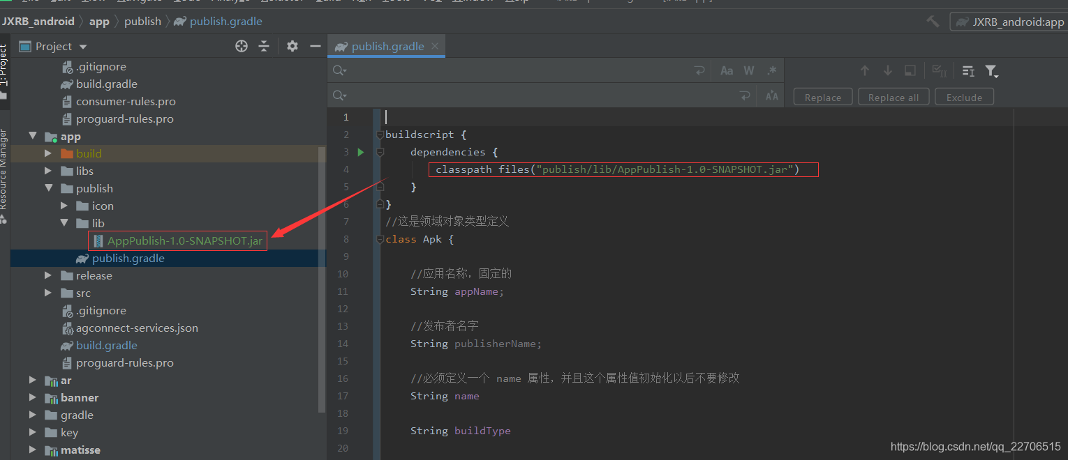Expand the key folder
This screenshot has width=1068, height=460.
pyautogui.click(x=32, y=432)
